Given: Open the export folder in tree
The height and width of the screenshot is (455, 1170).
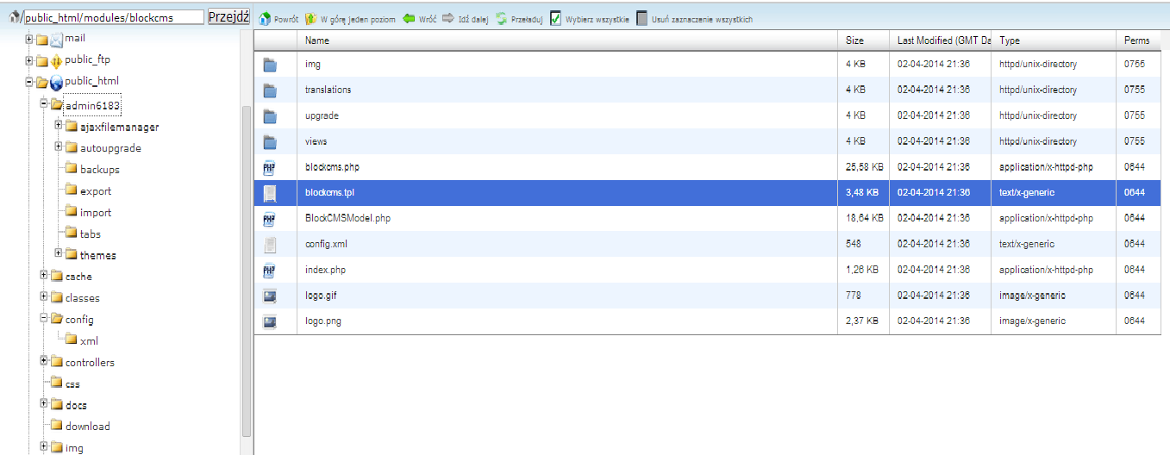Looking at the screenshot, I should click(96, 191).
